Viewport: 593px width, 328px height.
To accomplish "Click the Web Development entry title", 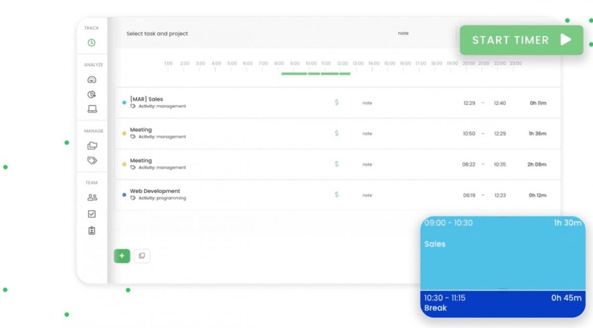I will point(155,191).
